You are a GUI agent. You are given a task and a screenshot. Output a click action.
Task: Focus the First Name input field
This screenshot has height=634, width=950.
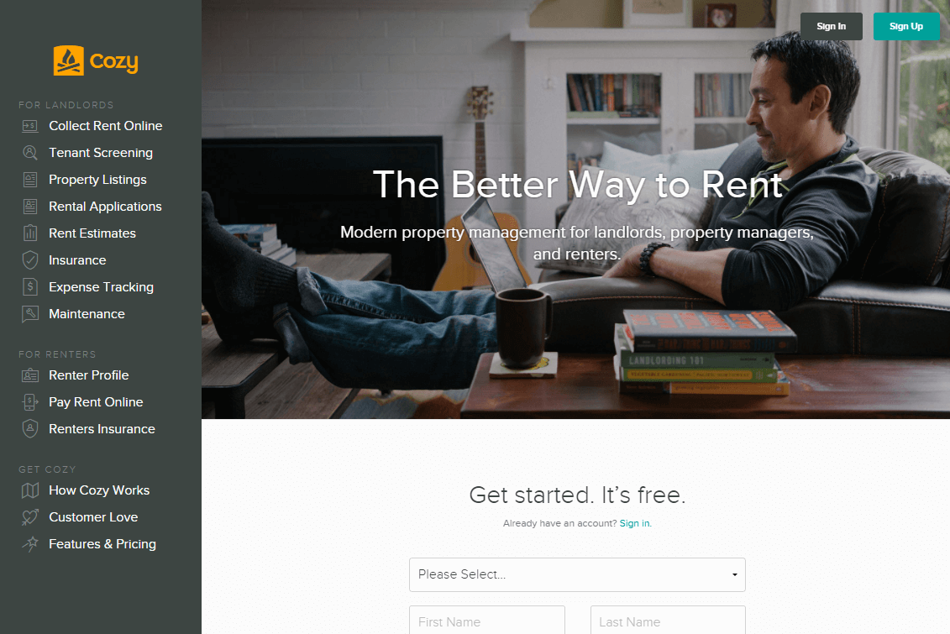click(x=487, y=621)
